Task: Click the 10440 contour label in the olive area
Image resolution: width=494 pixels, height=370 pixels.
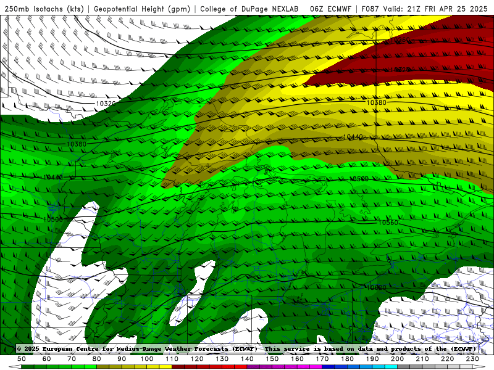Action: [x=353, y=137]
